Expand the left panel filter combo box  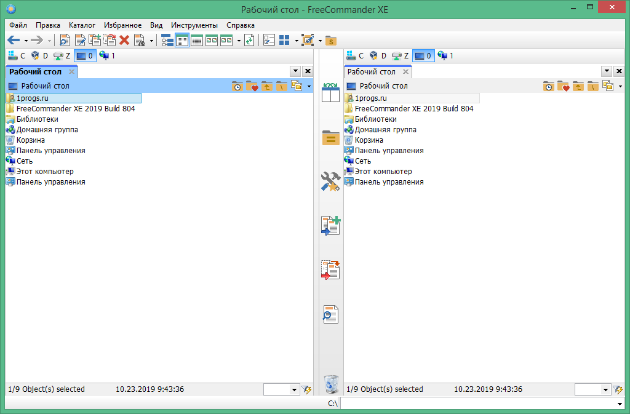(293, 389)
